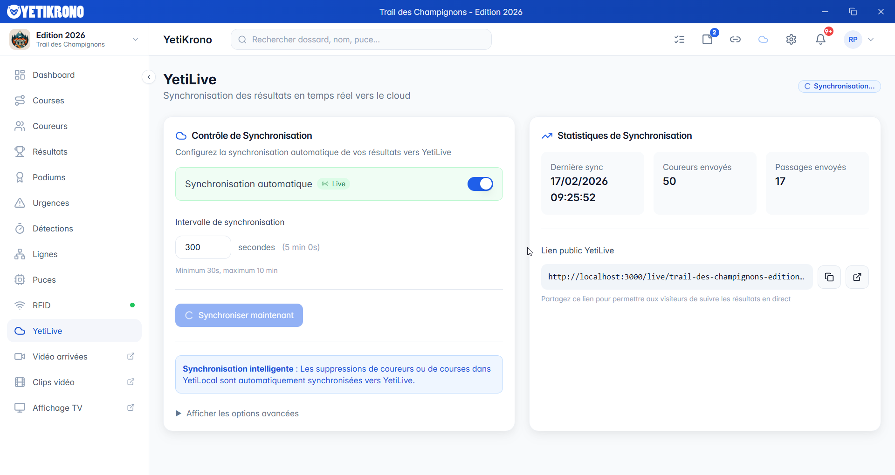The height and width of the screenshot is (475, 895).
Task: Open the Urgences section in the sidebar
Action: [50, 203]
